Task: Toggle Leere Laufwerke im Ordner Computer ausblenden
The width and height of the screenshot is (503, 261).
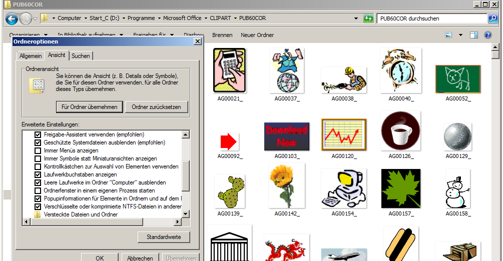Action: [x=38, y=183]
